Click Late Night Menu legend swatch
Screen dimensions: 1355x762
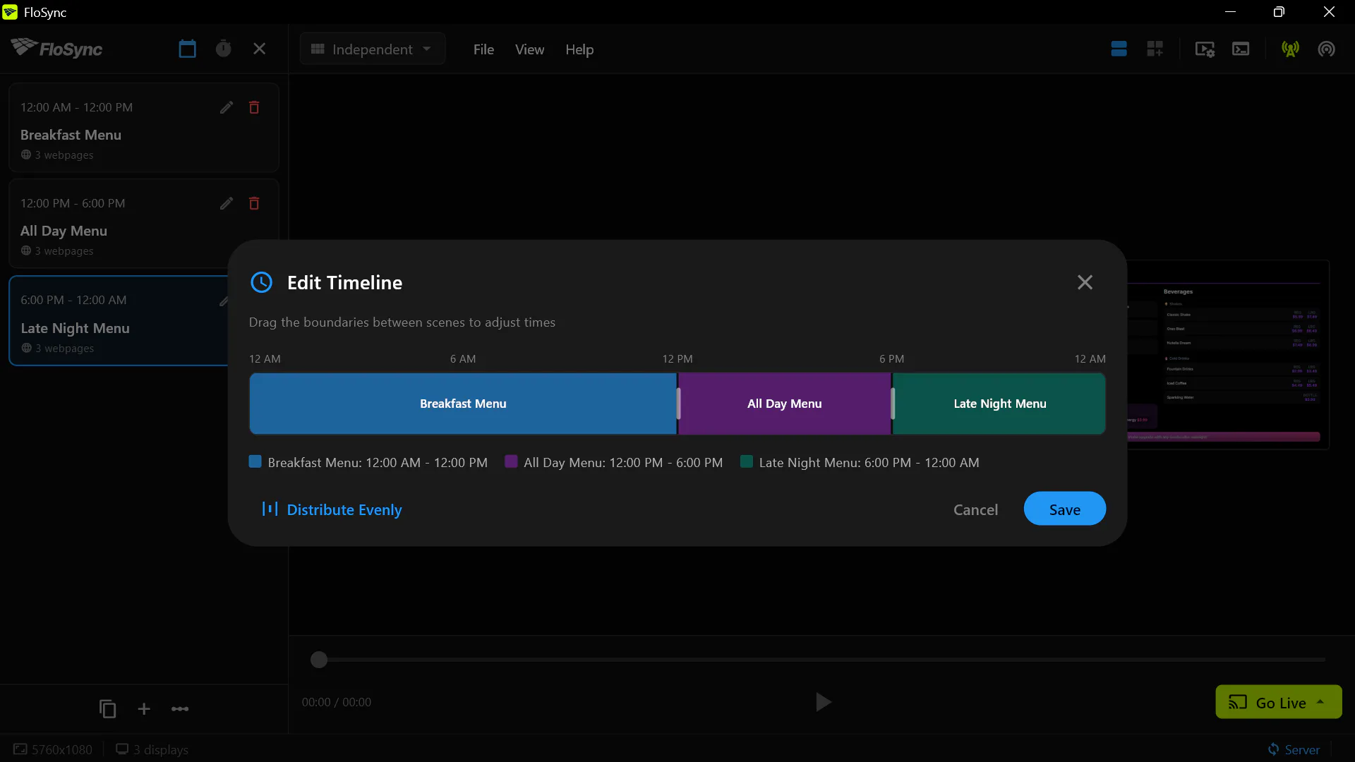[x=746, y=461]
